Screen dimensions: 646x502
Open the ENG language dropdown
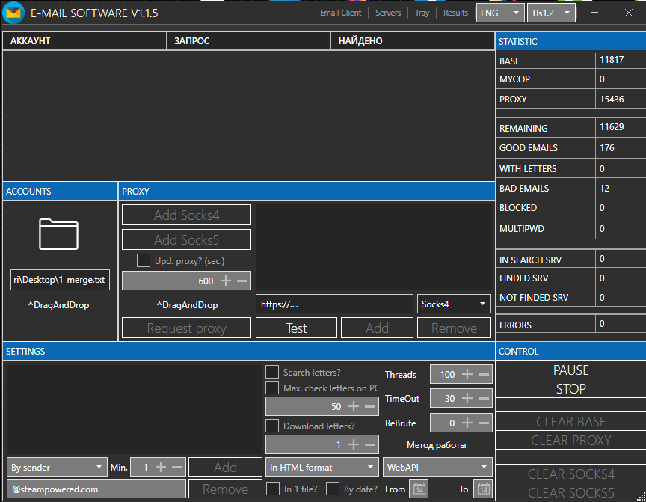pyautogui.click(x=500, y=13)
